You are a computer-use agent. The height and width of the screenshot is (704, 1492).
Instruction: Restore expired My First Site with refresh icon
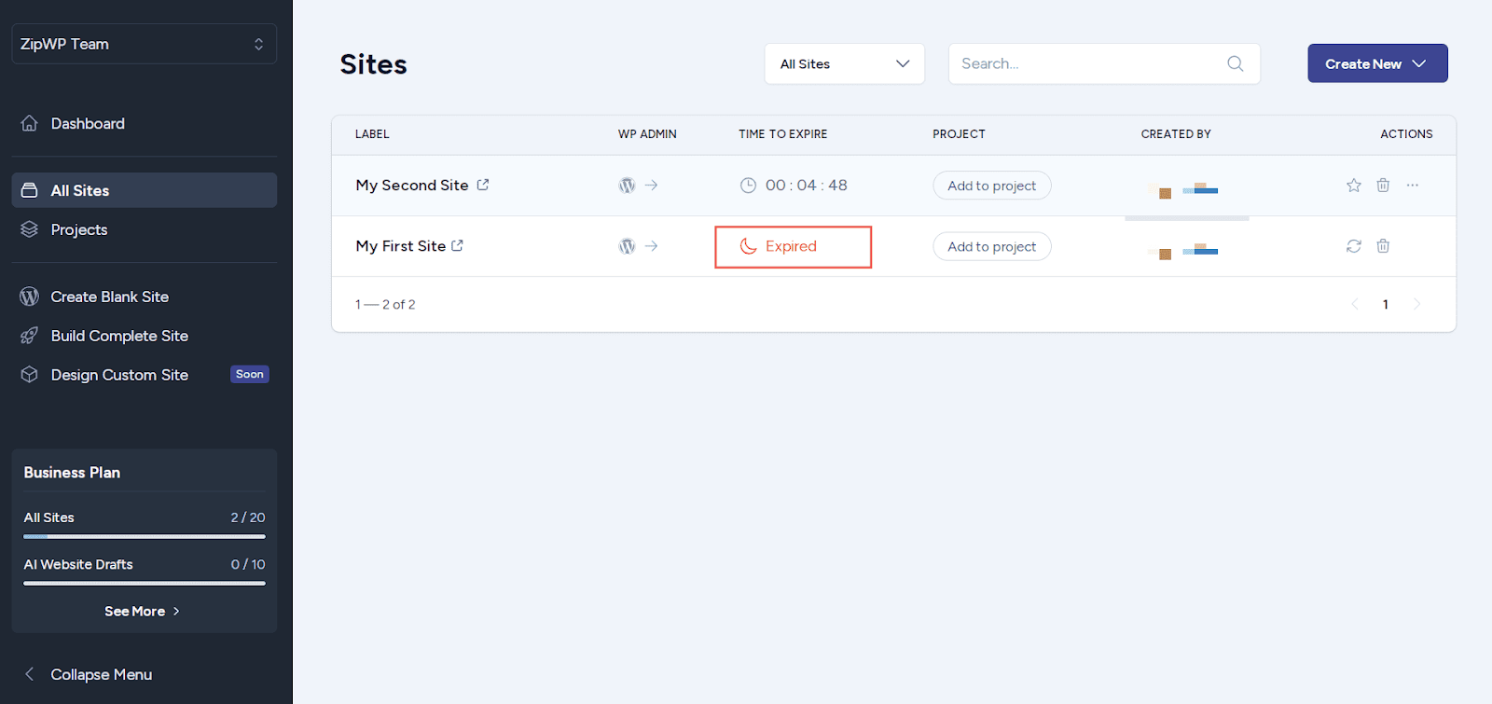pos(1353,246)
